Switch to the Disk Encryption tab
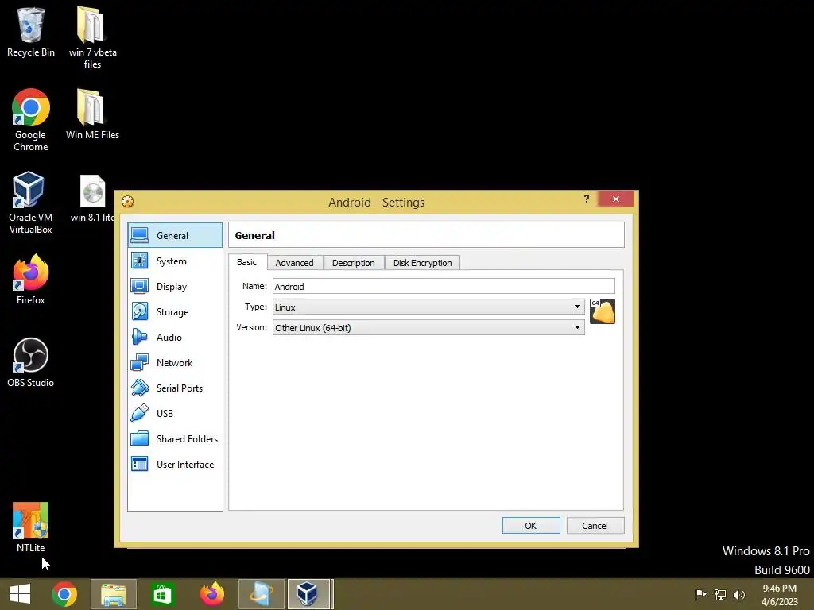 pos(423,262)
